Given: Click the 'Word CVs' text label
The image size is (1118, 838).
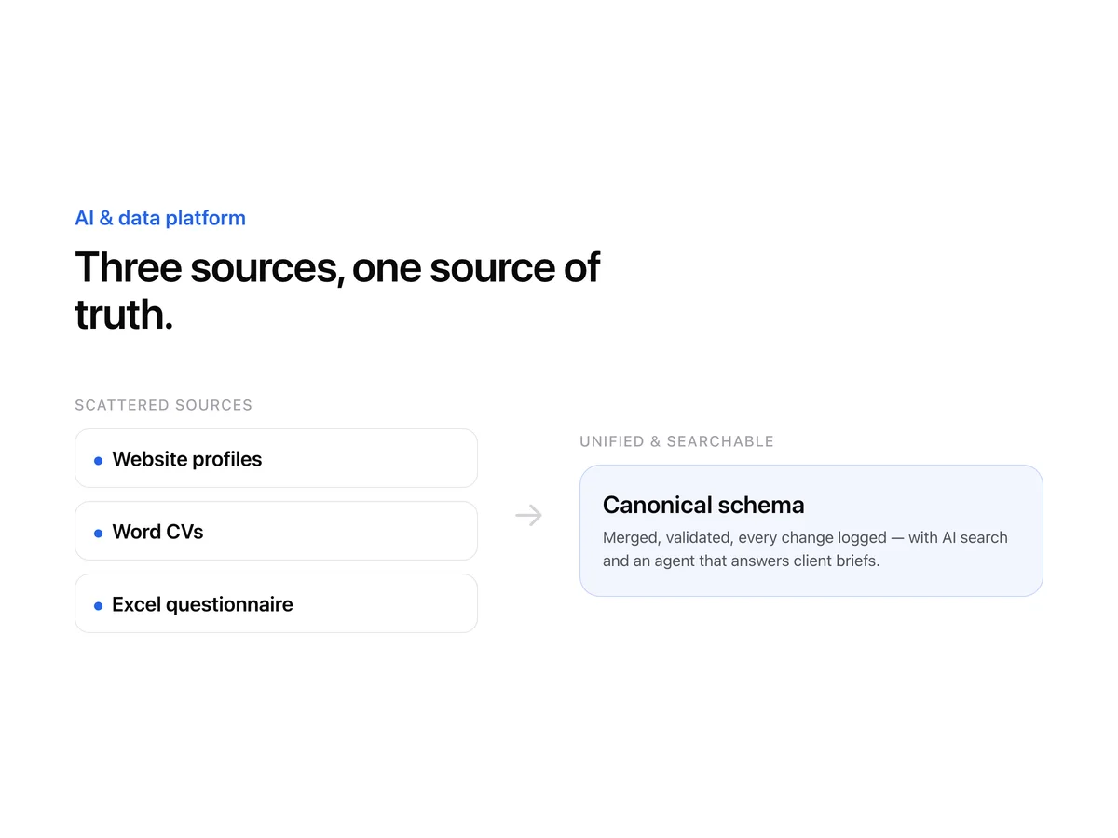Looking at the screenshot, I should coord(157,532).
